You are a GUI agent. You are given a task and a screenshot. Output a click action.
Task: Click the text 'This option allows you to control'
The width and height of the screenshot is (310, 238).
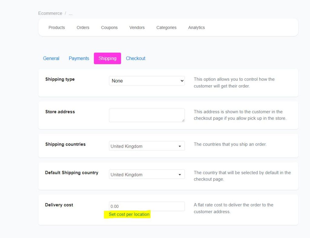tap(226, 79)
